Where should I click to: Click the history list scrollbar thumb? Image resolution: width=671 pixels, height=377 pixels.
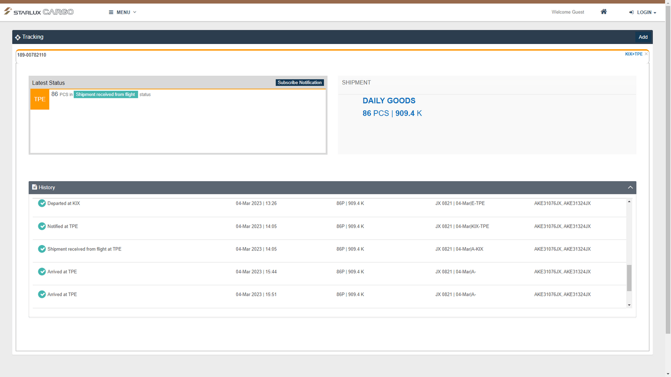(x=629, y=278)
